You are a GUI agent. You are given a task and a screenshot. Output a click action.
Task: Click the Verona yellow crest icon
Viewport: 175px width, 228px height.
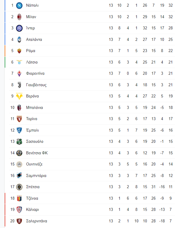click(x=19, y=96)
